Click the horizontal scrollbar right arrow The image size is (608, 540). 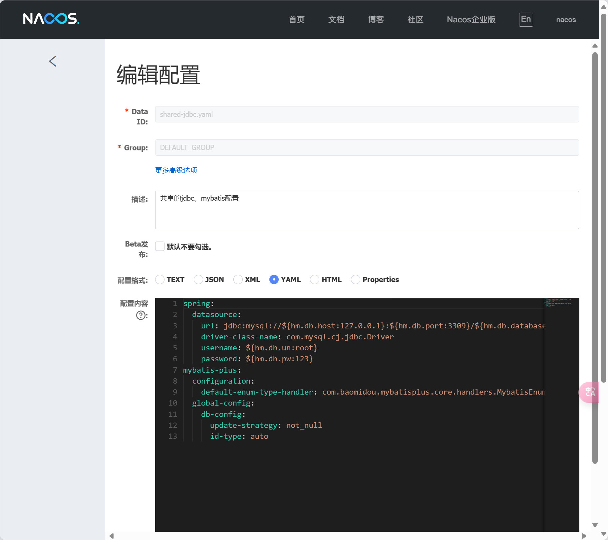tap(584, 536)
